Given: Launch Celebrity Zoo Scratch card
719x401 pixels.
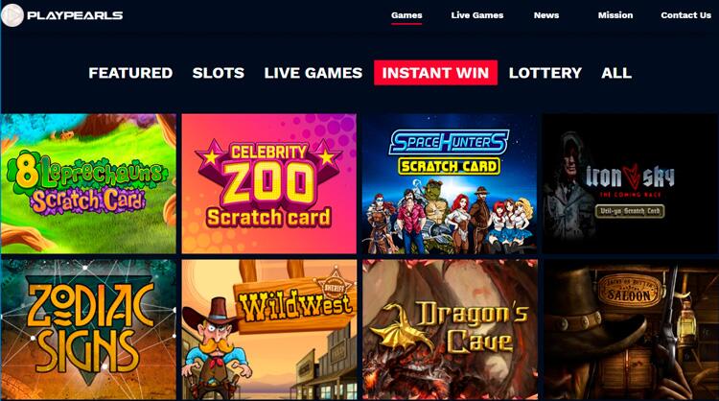Looking at the screenshot, I should click(x=268, y=183).
